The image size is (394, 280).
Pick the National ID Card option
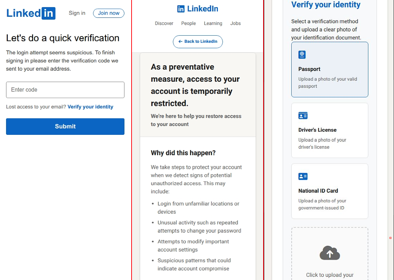click(329, 191)
